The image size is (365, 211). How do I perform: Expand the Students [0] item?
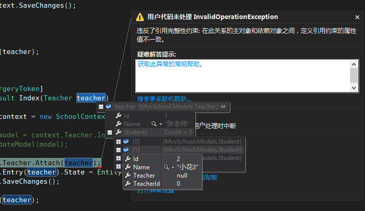118,142
